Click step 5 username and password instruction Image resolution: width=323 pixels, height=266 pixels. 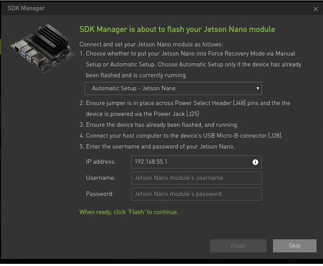tap(157, 147)
